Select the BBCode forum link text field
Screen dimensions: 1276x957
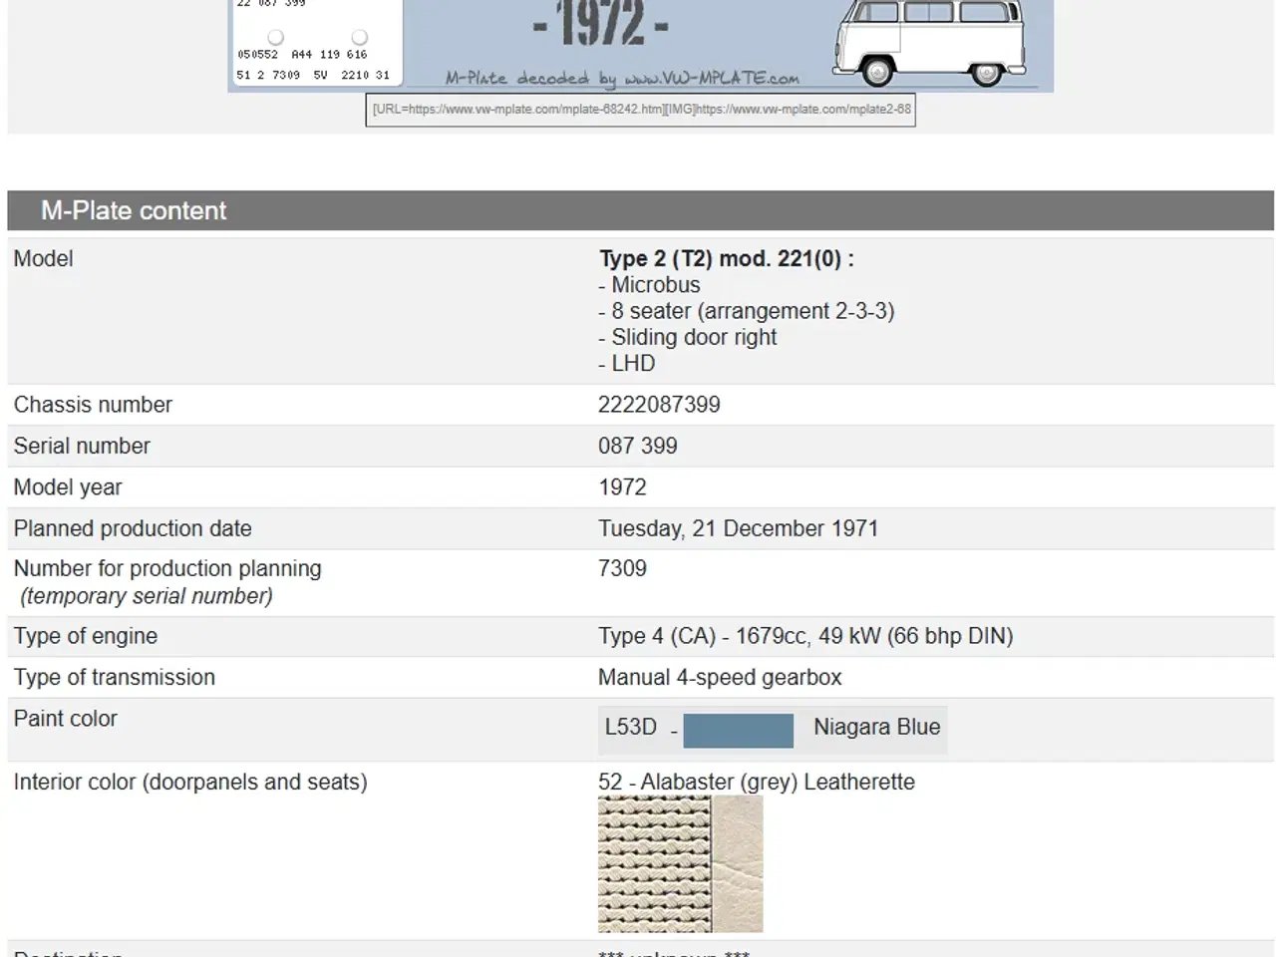coord(641,110)
